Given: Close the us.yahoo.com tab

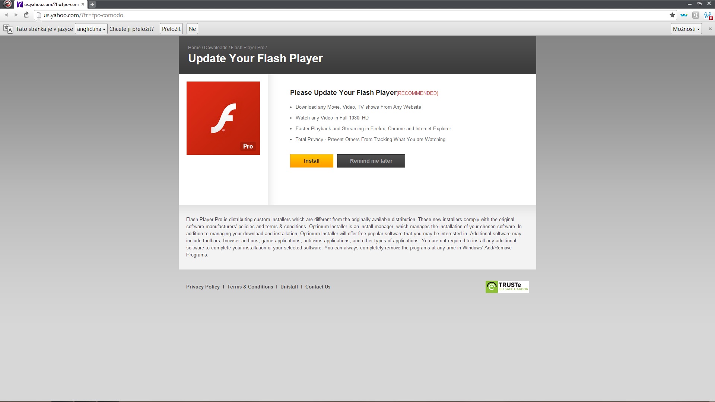Looking at the screenshot, I should [x=83, y=4].
